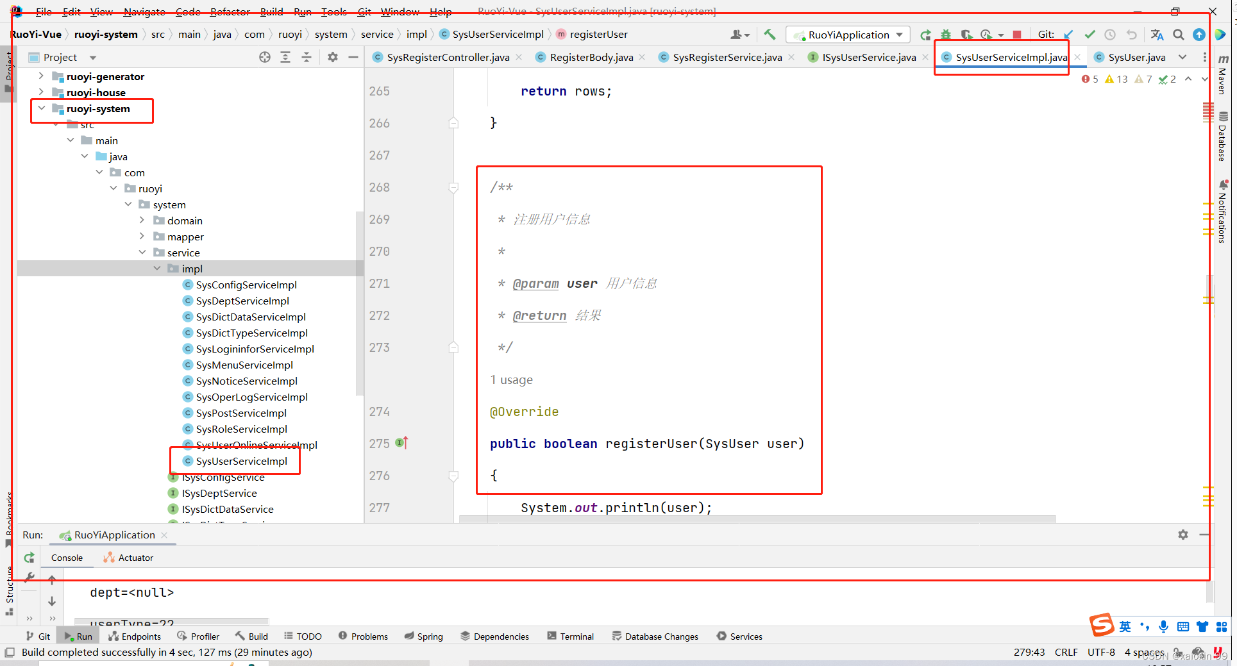
Task: Open the Terminal tool window
Action: (x=570, y=636)
